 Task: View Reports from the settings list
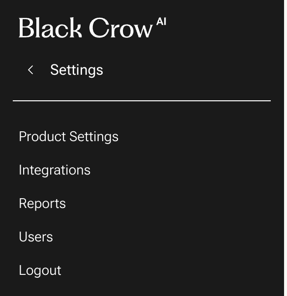coord(42,204)
